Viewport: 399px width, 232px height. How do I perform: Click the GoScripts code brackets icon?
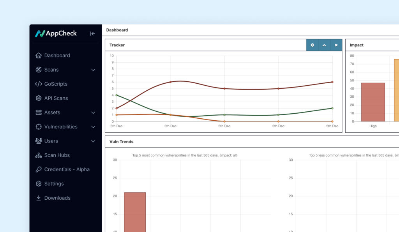pos(39,84)
